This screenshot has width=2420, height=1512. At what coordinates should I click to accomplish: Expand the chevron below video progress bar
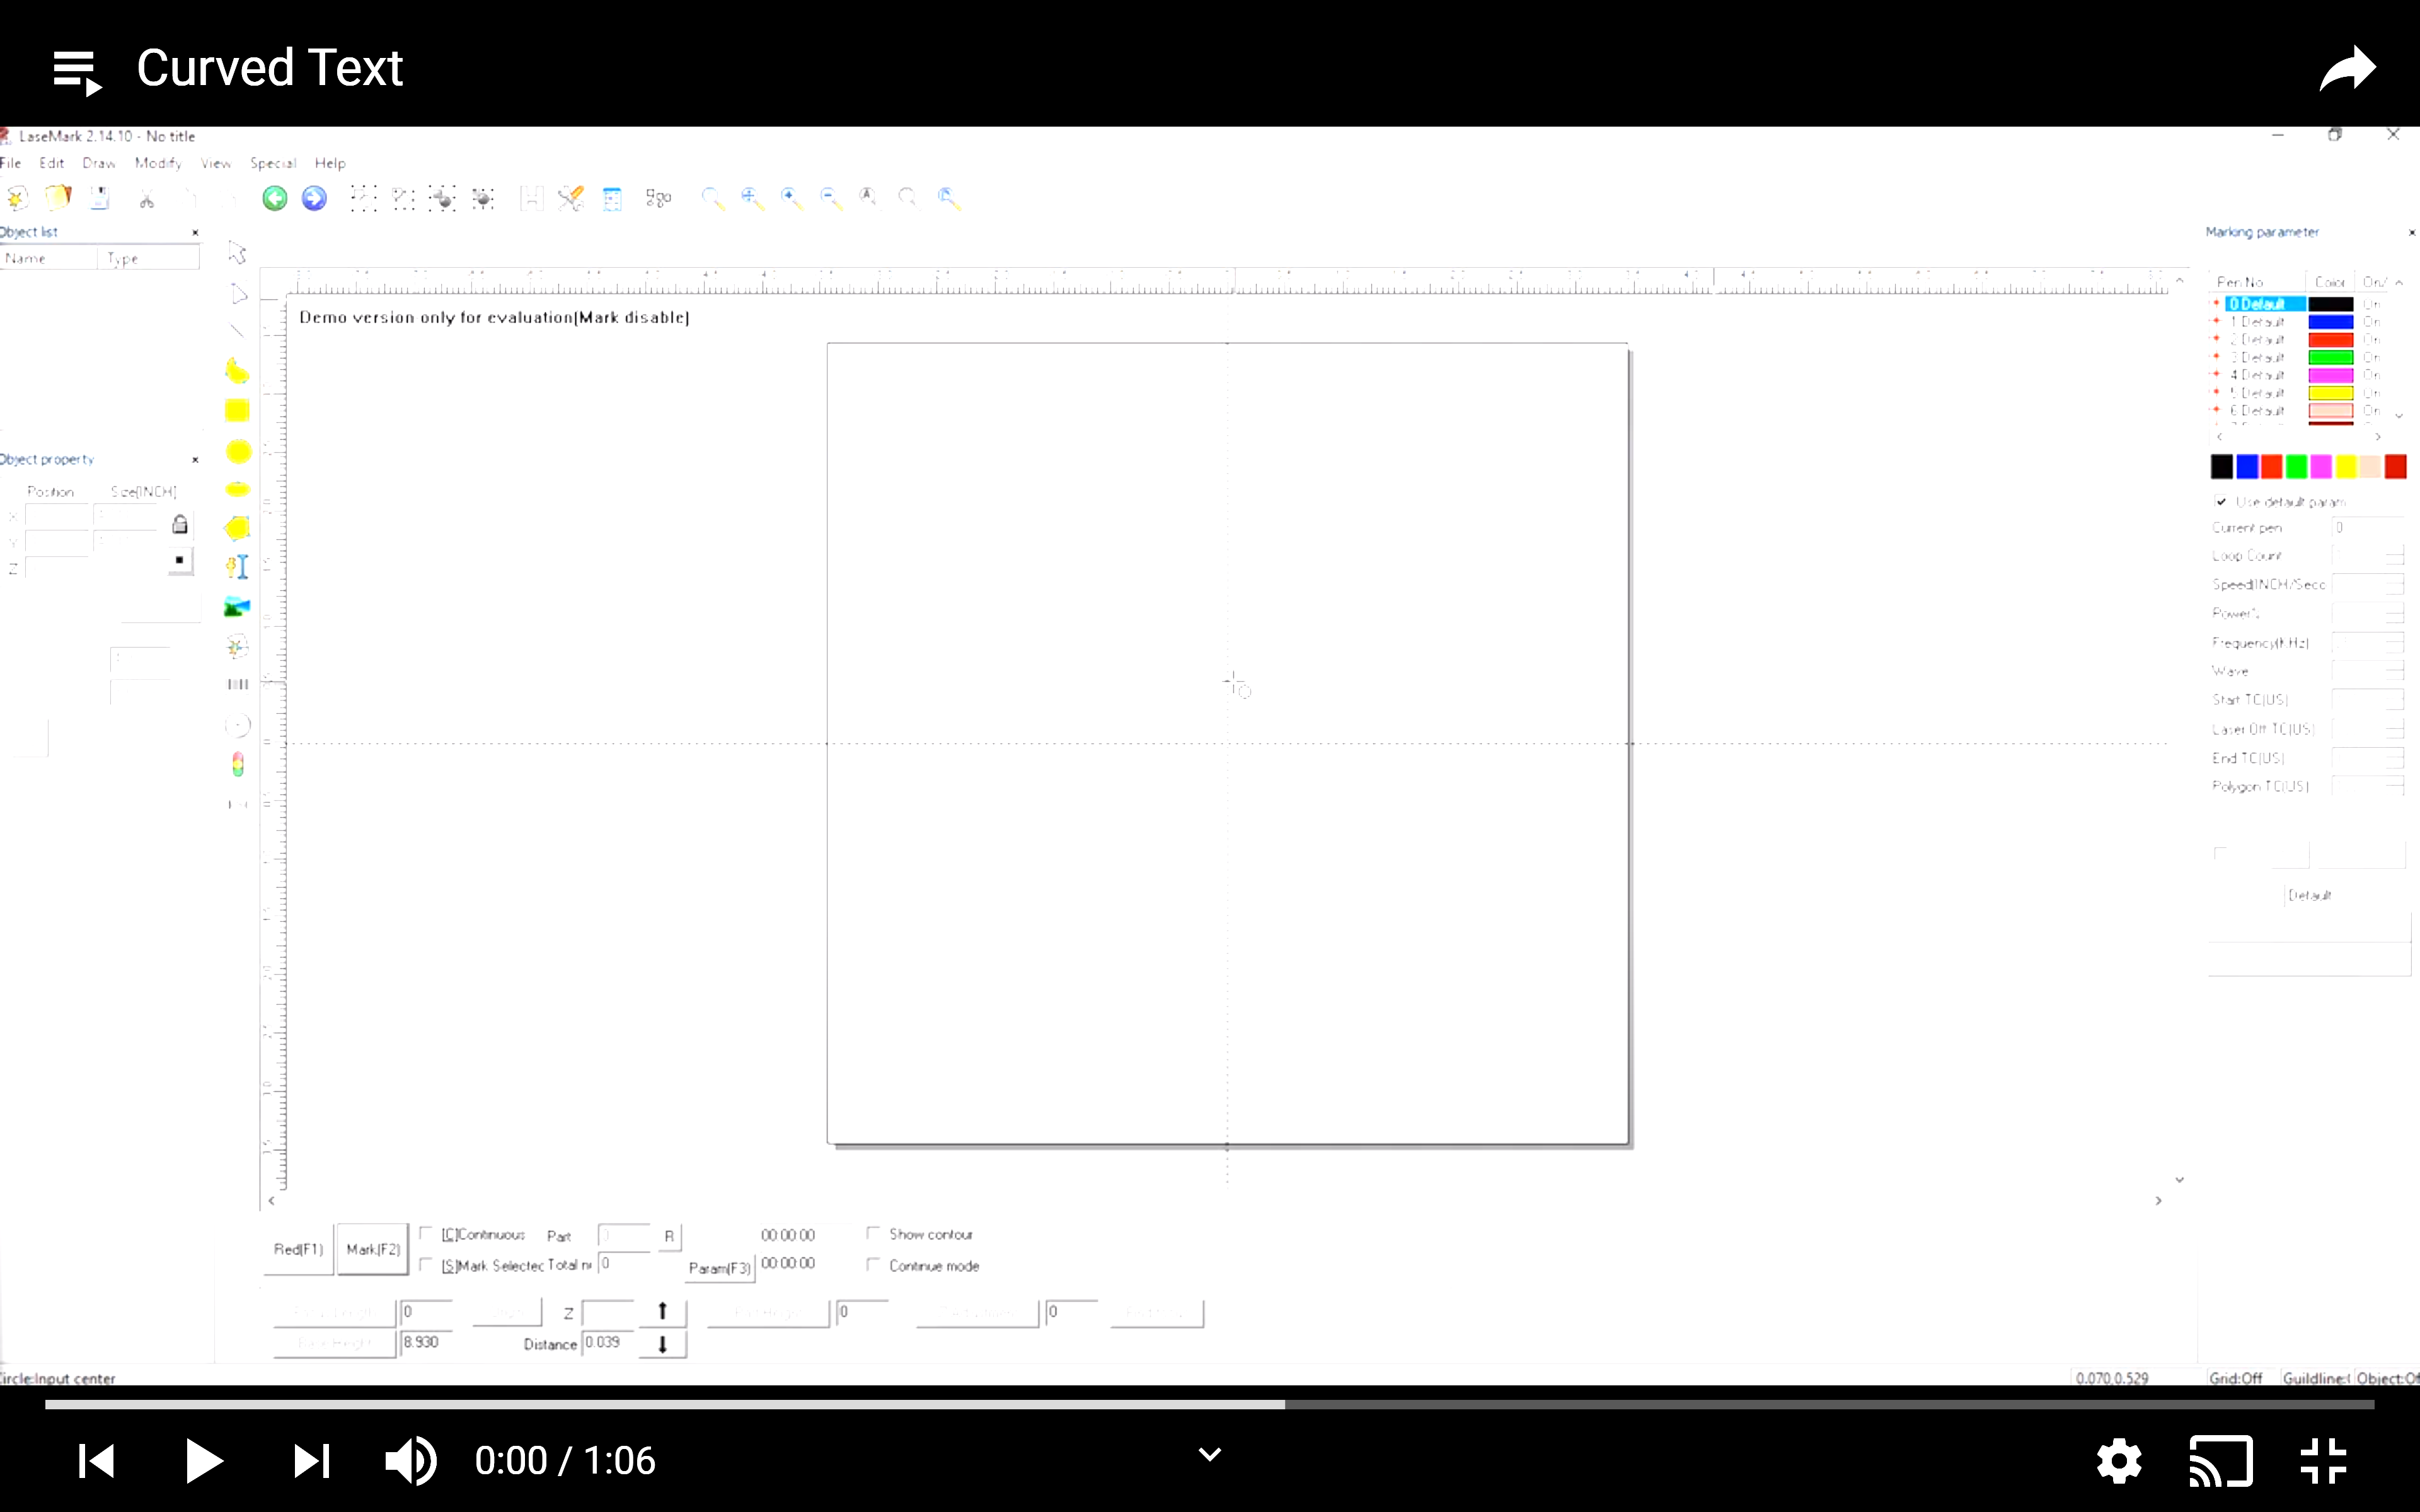[1210, 1455]
